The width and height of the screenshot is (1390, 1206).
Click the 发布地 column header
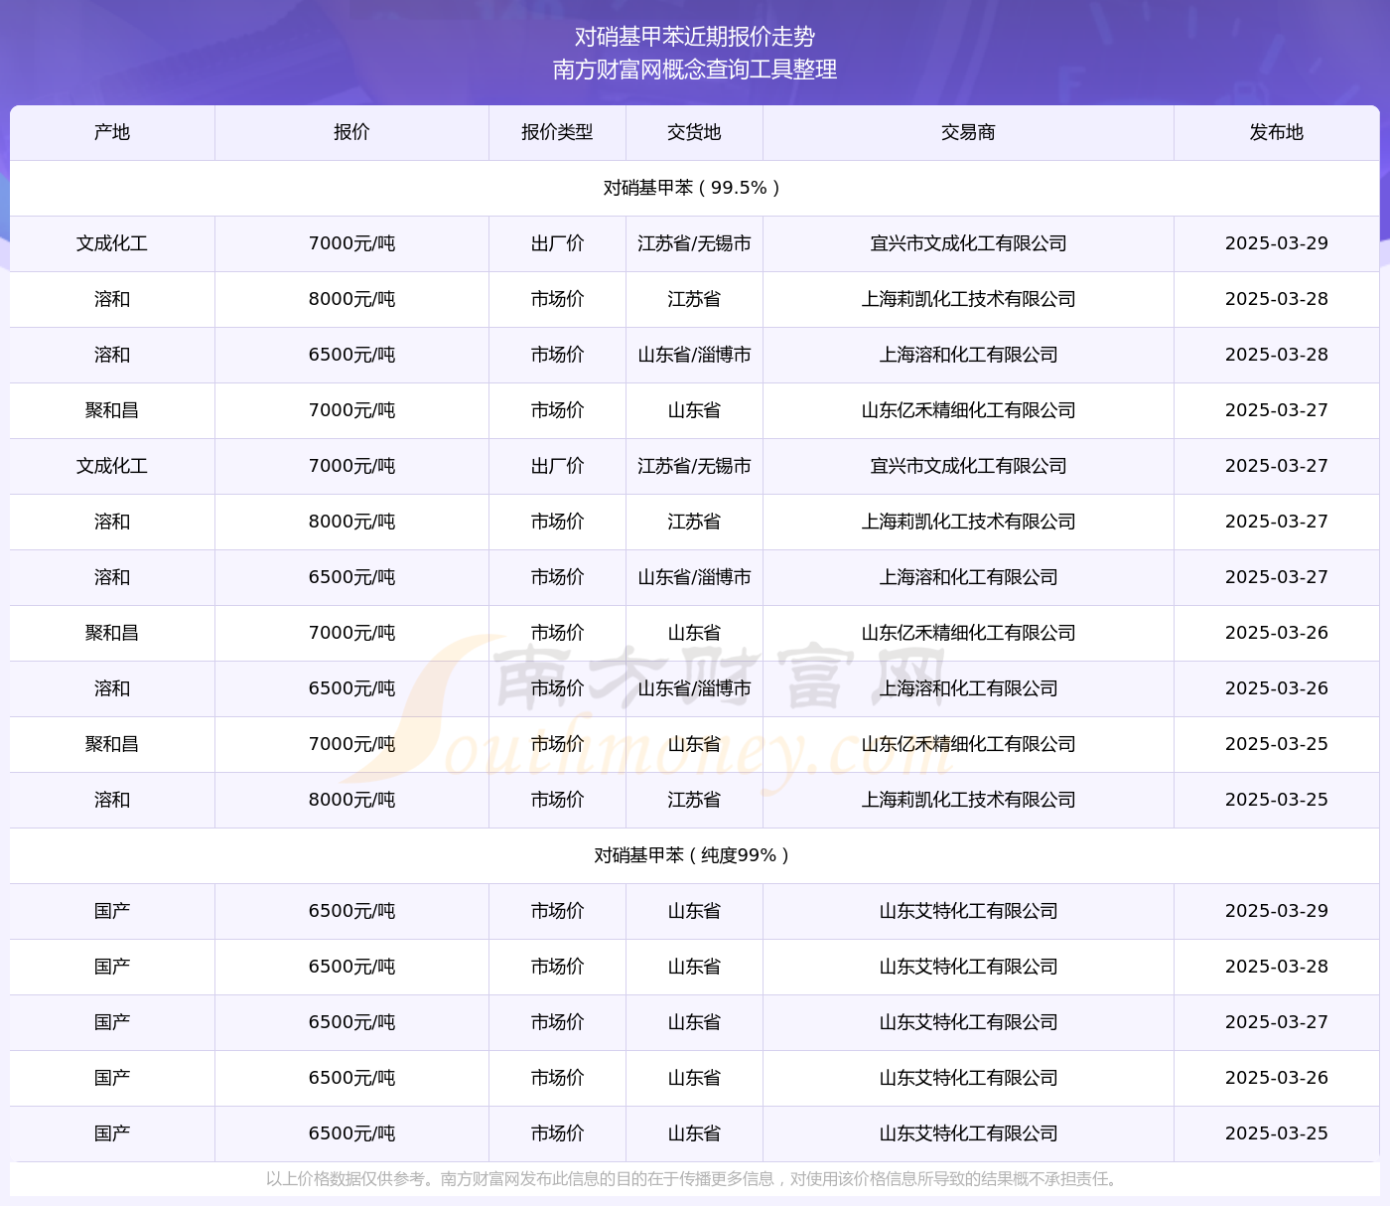pyautogui.click(x=1276, y=132)
